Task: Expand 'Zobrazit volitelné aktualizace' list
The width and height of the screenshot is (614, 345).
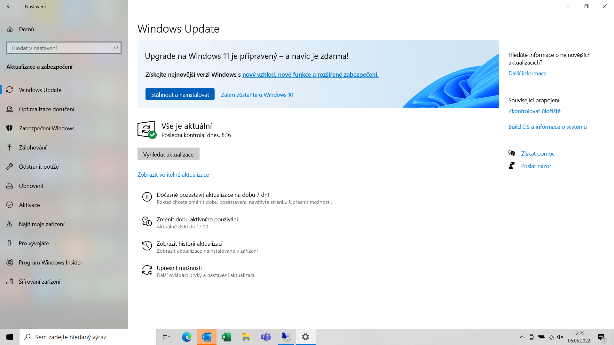Action: (x=173, y=174)
